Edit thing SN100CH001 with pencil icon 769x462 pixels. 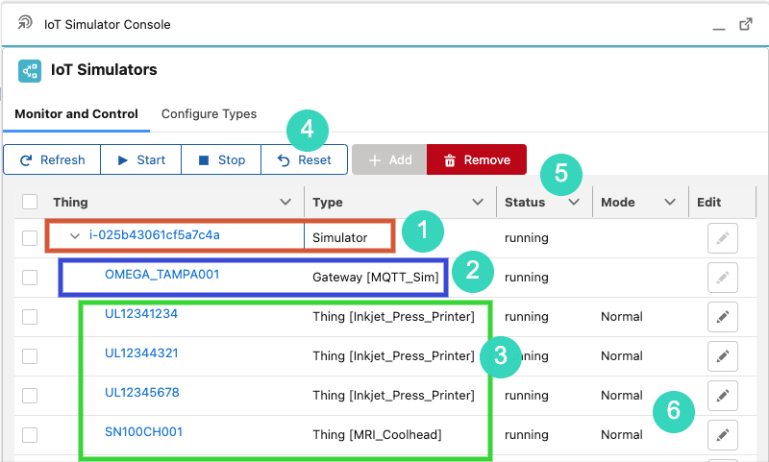(723, 434)
